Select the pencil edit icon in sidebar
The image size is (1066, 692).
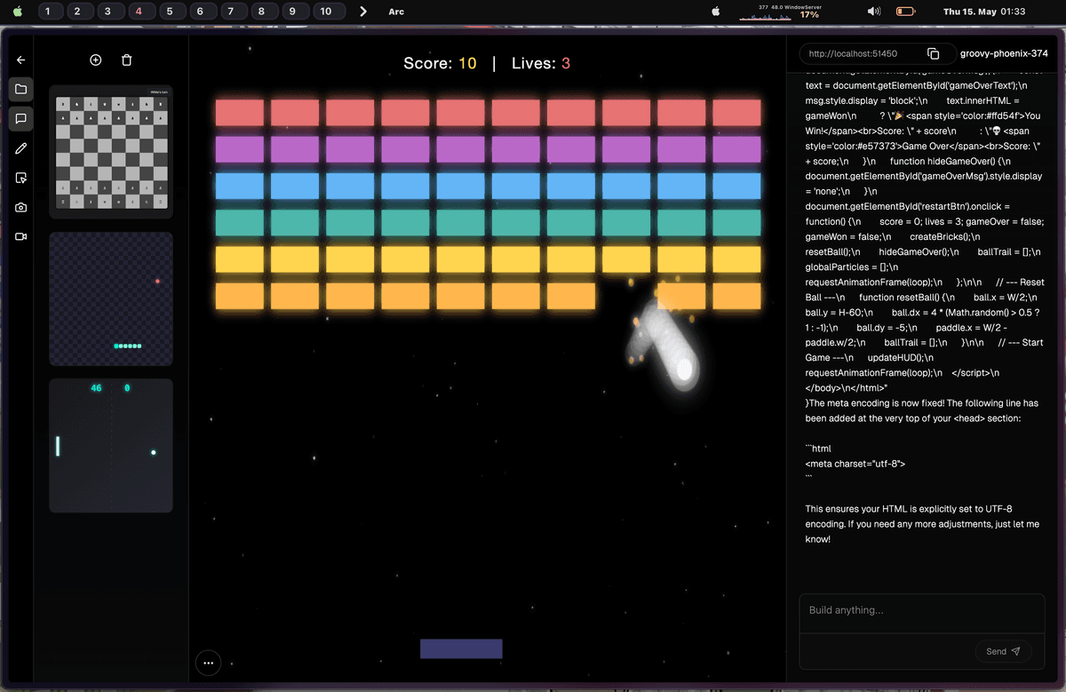(21, 148)
